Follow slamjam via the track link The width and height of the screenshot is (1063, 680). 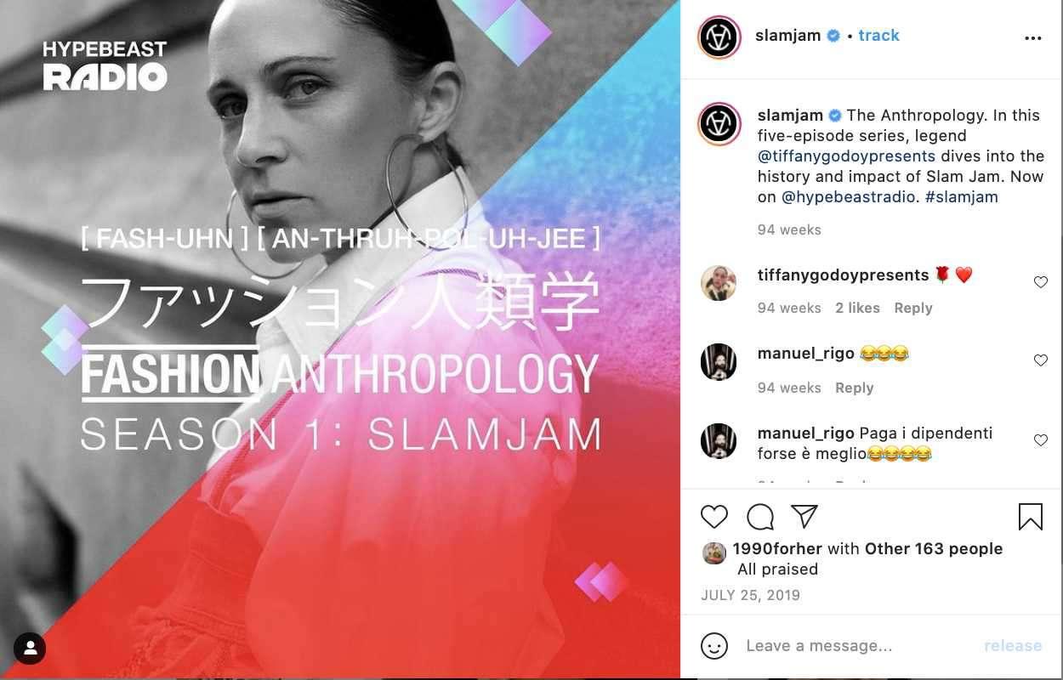tap(878, 36)
